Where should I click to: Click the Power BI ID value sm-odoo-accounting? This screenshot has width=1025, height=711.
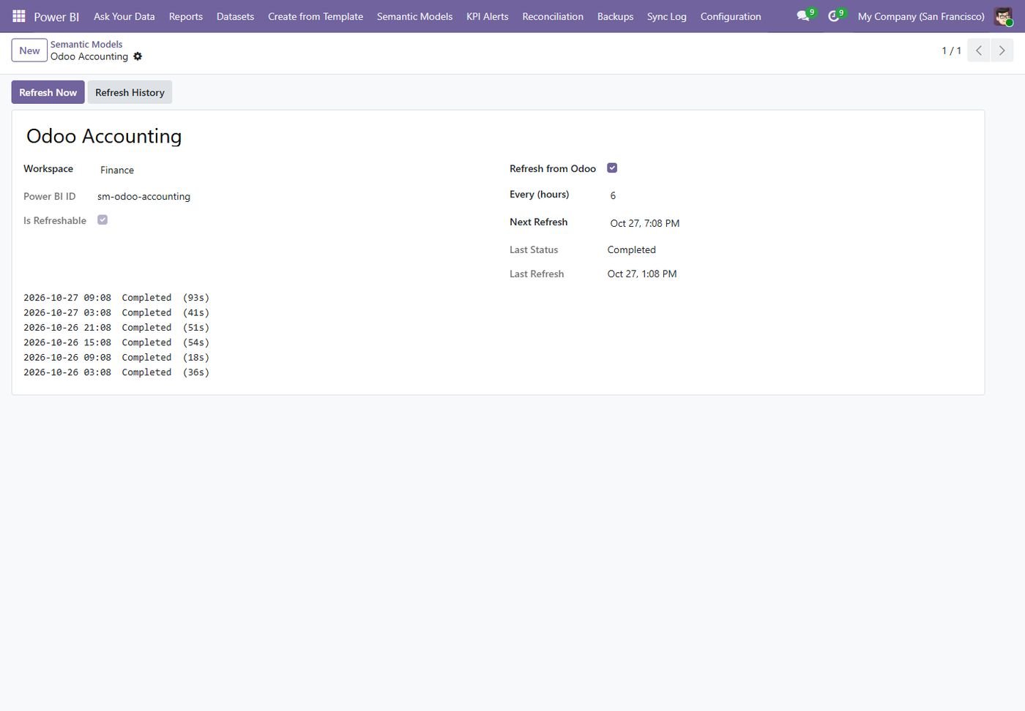pyautogui.click(x=143, y=196)
